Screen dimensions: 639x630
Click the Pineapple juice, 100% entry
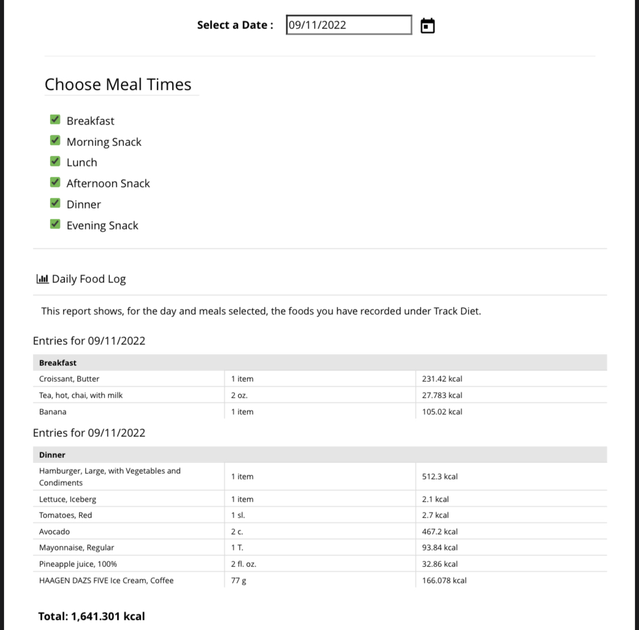tap(78, 564)
